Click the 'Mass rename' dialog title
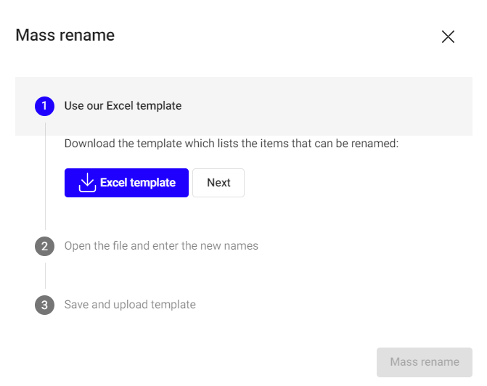 (65, 35)
